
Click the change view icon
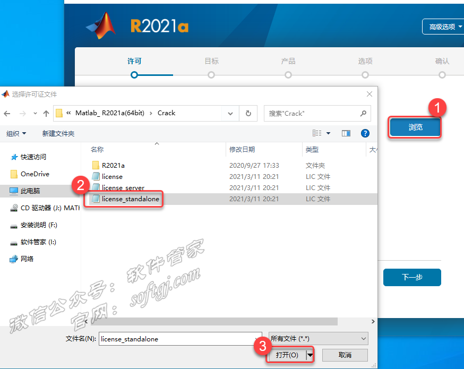[317, 133]
